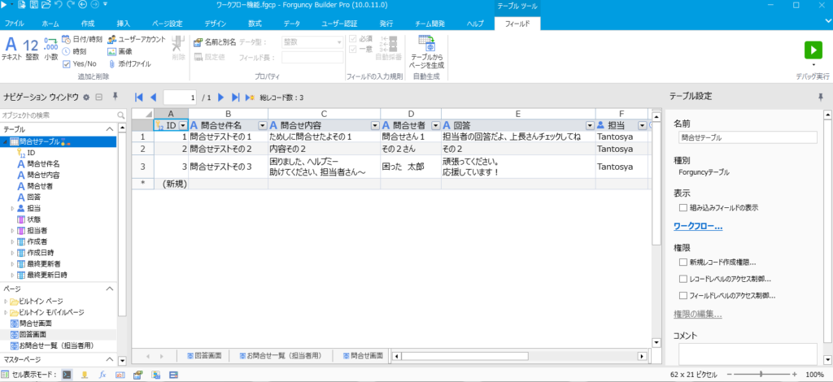Switch to お問合せ一覧（担当者用） sheet tab
Viewport: 833px width, 382px height.
281,355
